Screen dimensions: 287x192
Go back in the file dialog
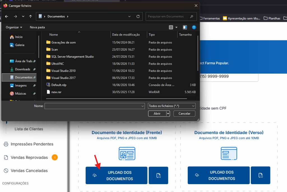7,17
